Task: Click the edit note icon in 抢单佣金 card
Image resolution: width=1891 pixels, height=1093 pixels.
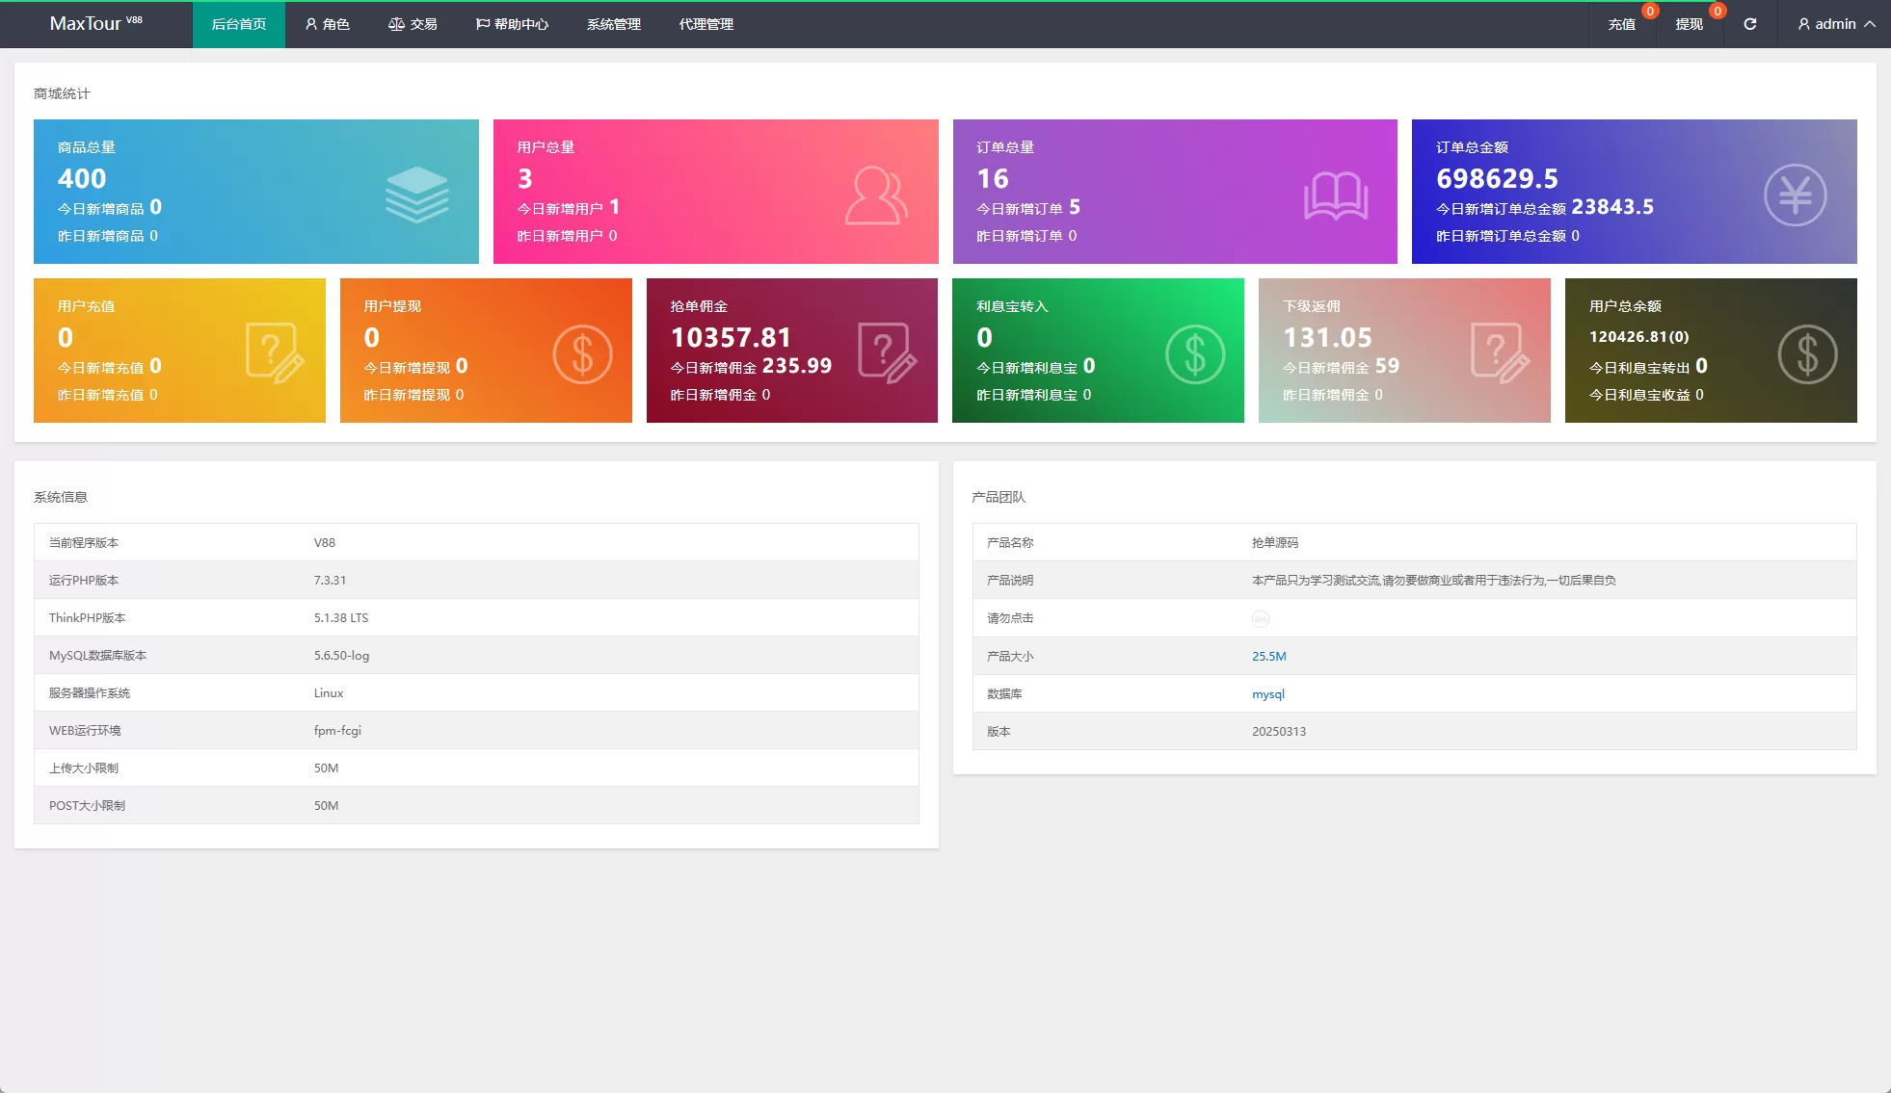Action: coord(886,353)
